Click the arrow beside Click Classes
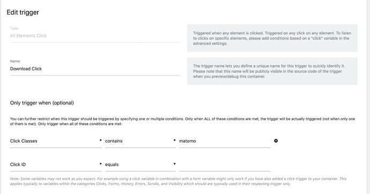The width and height of the screenshot is (370, 194). click(100, 141)
